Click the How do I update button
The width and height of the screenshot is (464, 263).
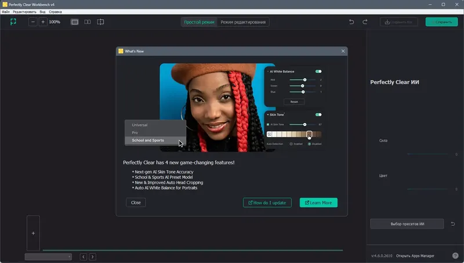click(267, 203)
